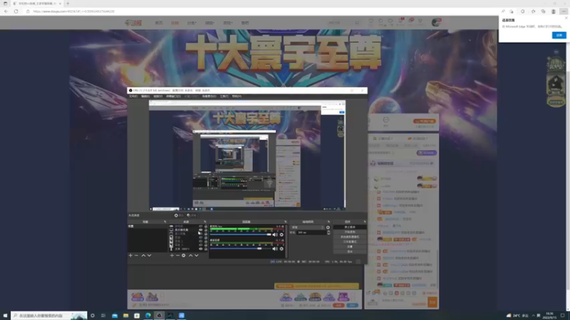This screenshot has height=320, width=570.
Task: Click the Windows taskbar search box
Action: [x=49, y=316]
